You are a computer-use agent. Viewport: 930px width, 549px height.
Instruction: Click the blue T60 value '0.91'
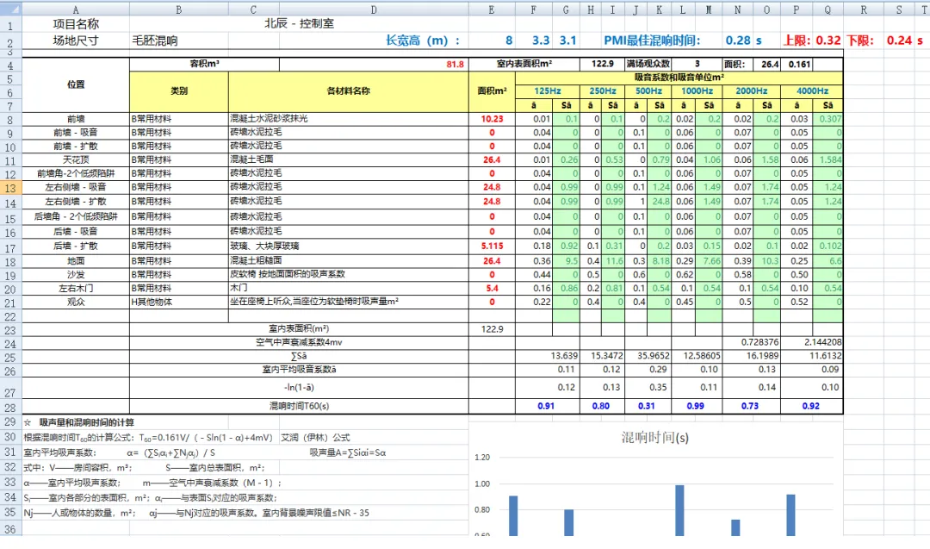tap(546, 406)
